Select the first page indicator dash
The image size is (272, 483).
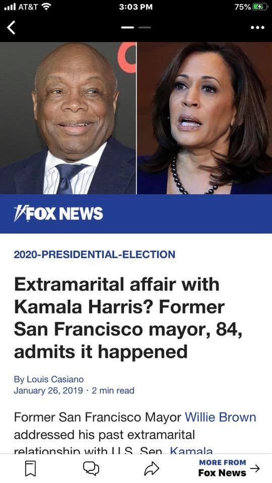tap(127, 27)
